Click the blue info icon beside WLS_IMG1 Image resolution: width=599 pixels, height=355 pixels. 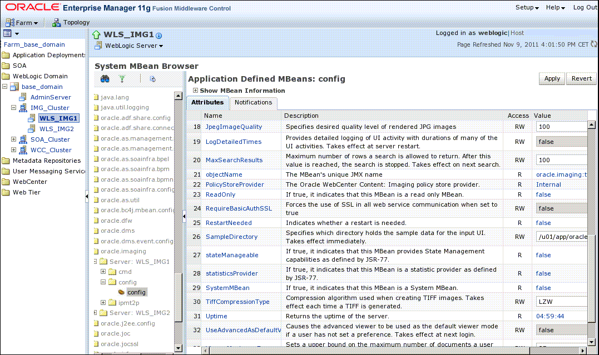click(159, 35)
